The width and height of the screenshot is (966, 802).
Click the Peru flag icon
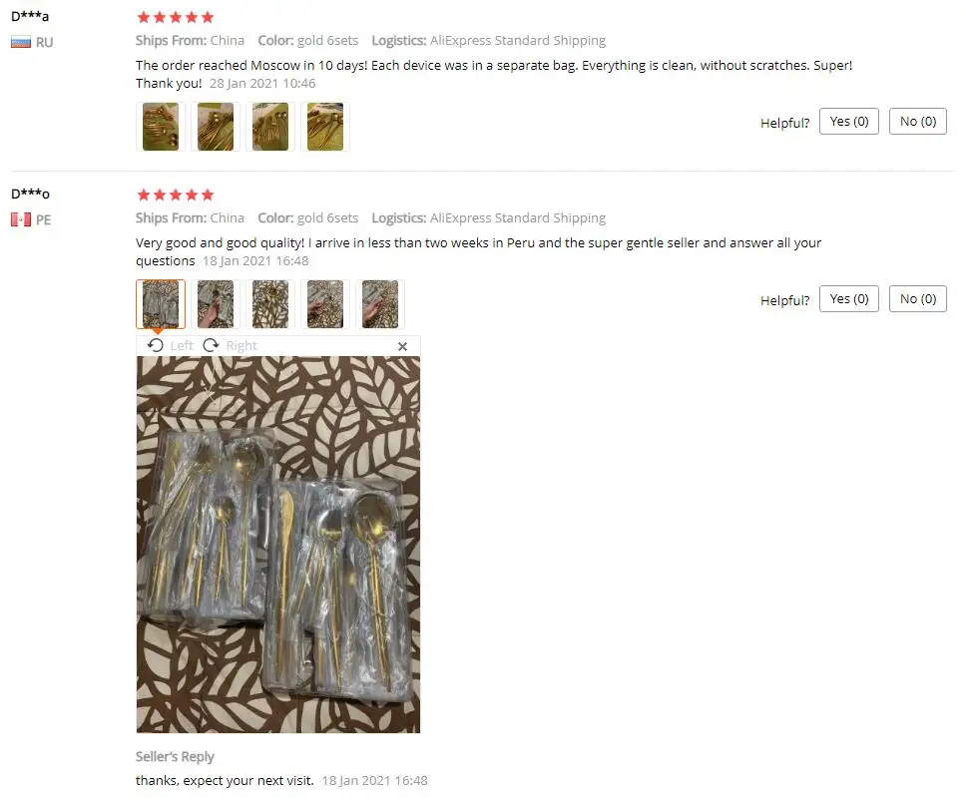click(21, 219)
